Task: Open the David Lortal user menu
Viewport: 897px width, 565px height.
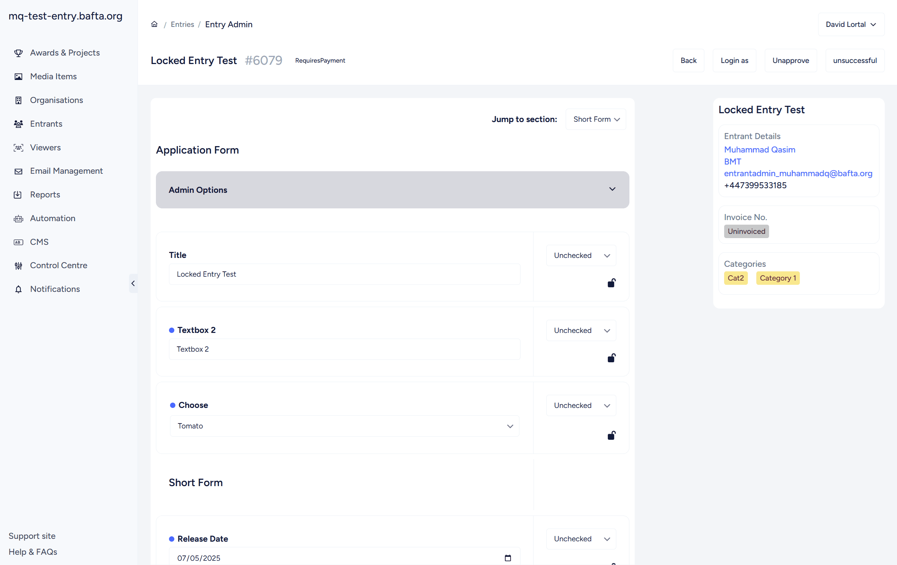Action: [850, 25]
